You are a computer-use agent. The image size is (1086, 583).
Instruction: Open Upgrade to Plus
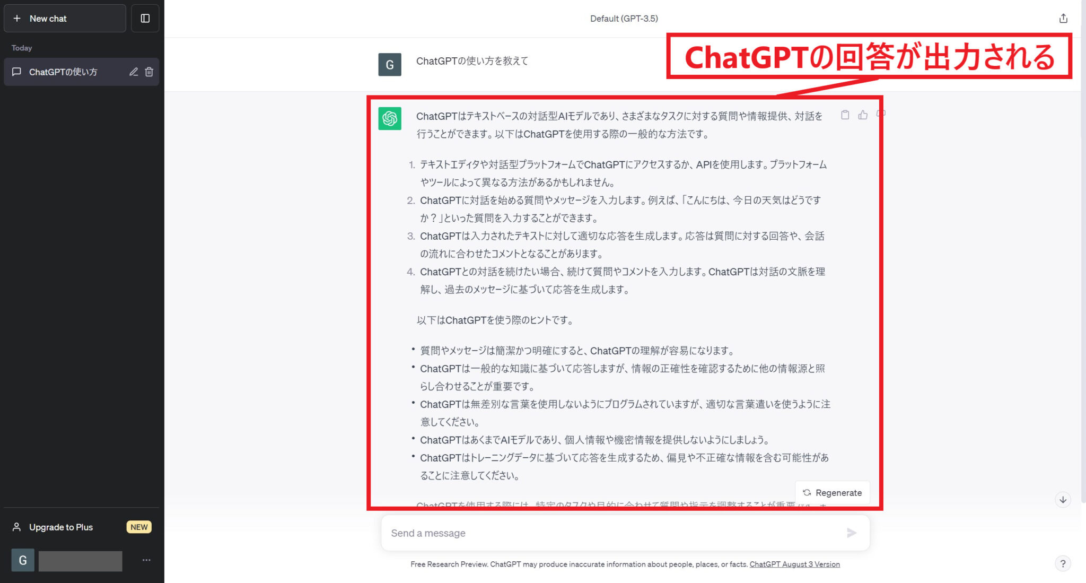pos(60,527)
